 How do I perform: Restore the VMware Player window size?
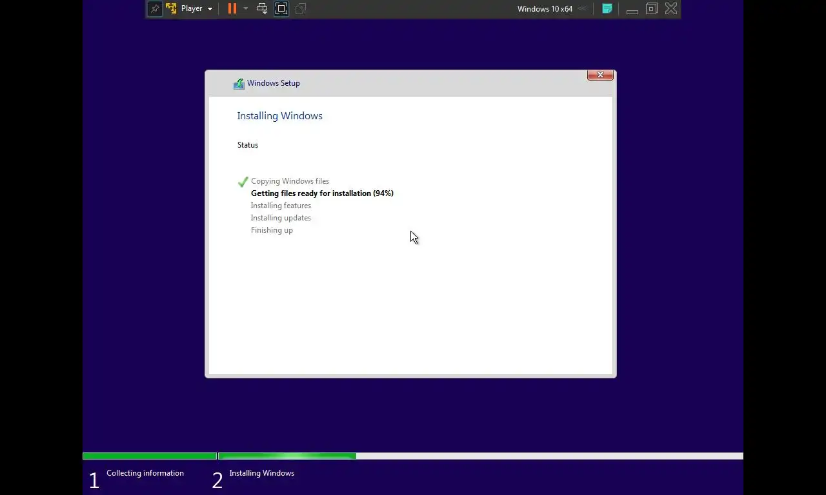[x=652, y=9]
